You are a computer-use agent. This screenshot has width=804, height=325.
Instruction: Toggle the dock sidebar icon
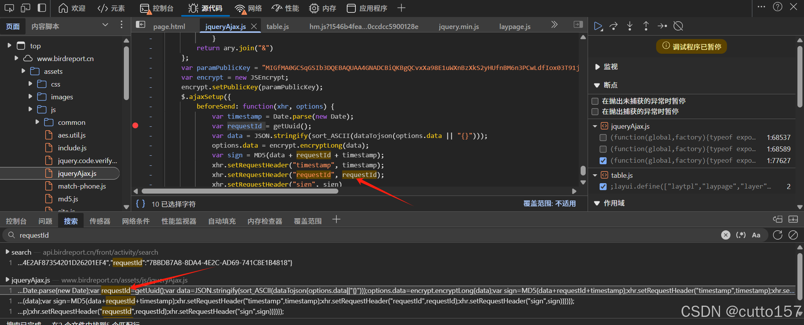tap(42, 8)
